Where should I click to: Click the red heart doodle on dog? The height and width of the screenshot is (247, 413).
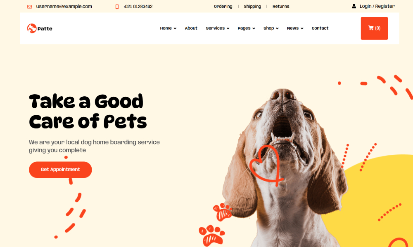[x=266, y=165]
